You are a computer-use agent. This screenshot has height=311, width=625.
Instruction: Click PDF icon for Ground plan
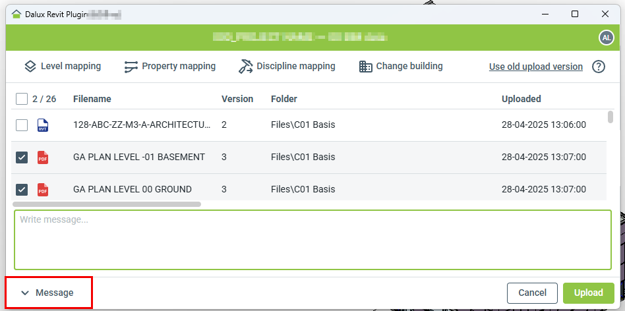(43, 190)
